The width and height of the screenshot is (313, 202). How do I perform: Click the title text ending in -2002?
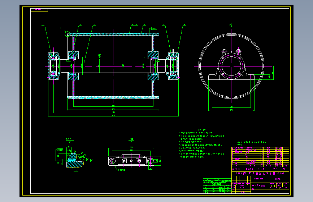tap(260, 173)
